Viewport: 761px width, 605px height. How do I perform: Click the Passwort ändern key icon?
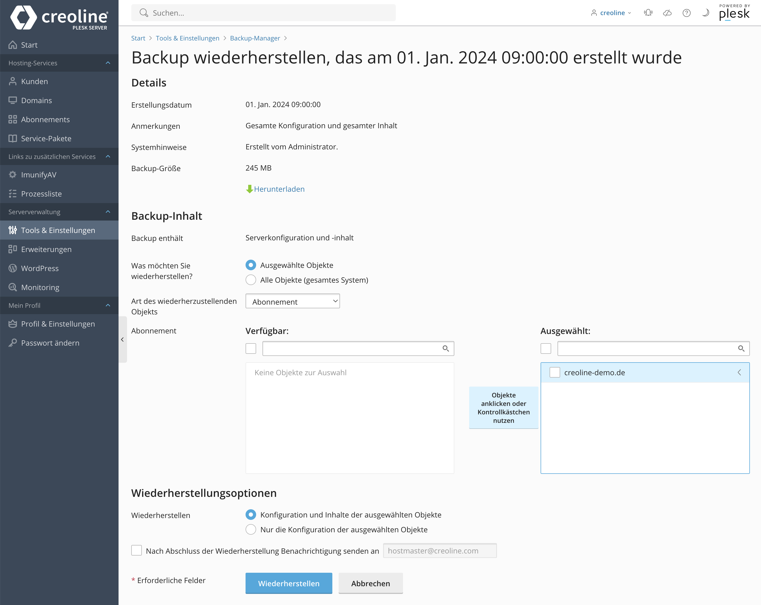13,343
